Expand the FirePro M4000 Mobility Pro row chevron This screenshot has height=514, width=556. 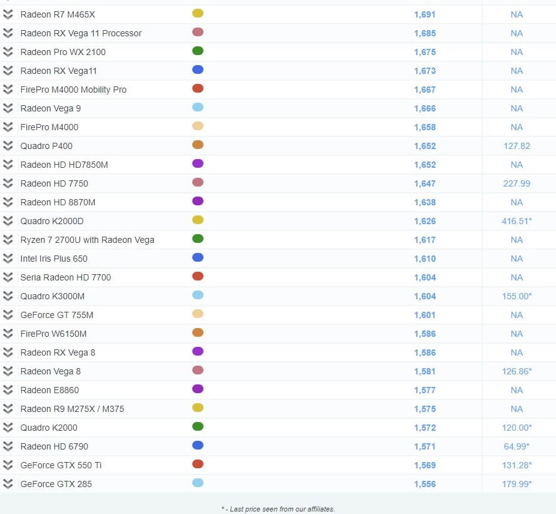coord(8,90)
